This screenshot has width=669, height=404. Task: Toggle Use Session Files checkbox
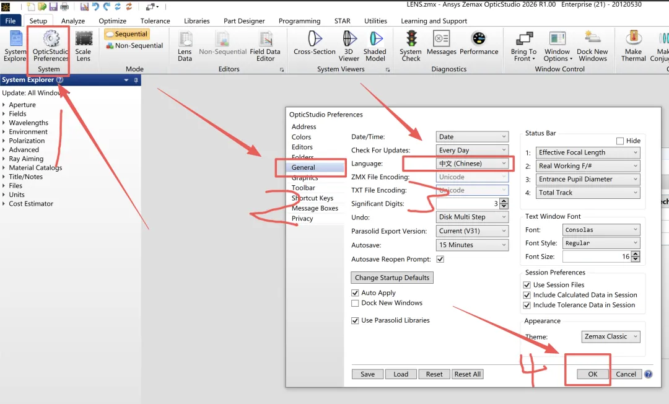point(527,285)
